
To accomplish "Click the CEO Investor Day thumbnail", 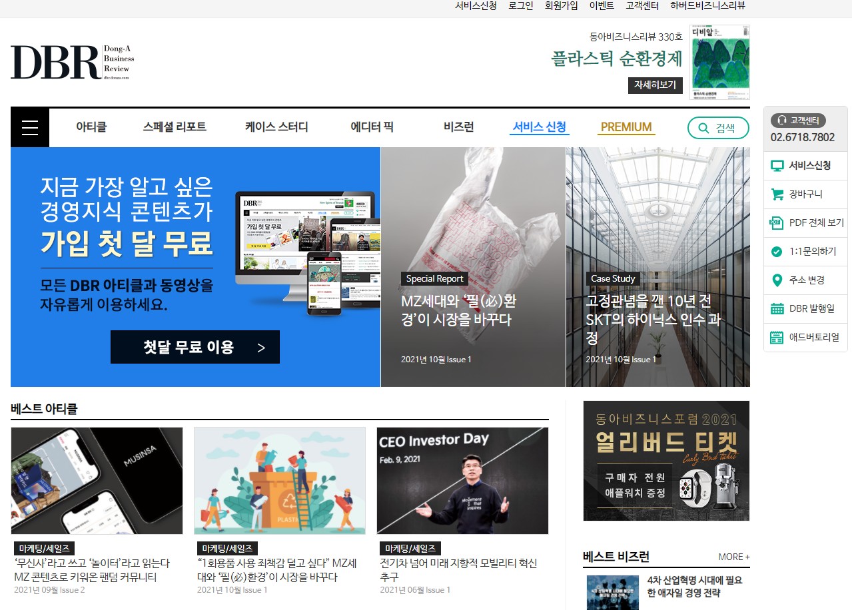I will pos(462,481).
